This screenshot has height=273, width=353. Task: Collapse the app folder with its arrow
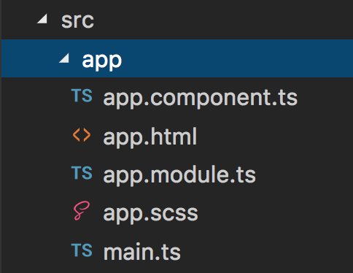pos(64,58)
